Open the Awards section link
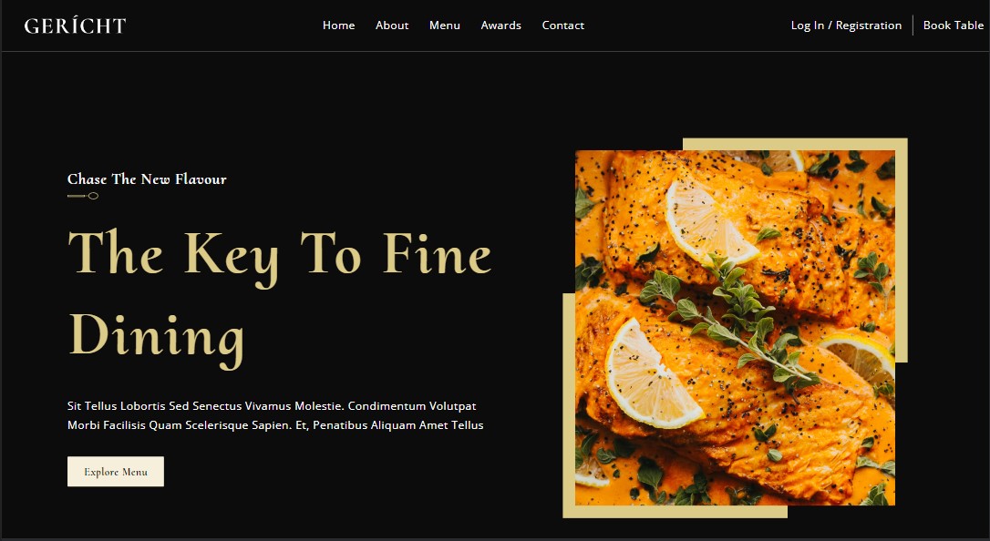Image resolution: width=990 pixels, height=541 pixels. tap(500, 26)
